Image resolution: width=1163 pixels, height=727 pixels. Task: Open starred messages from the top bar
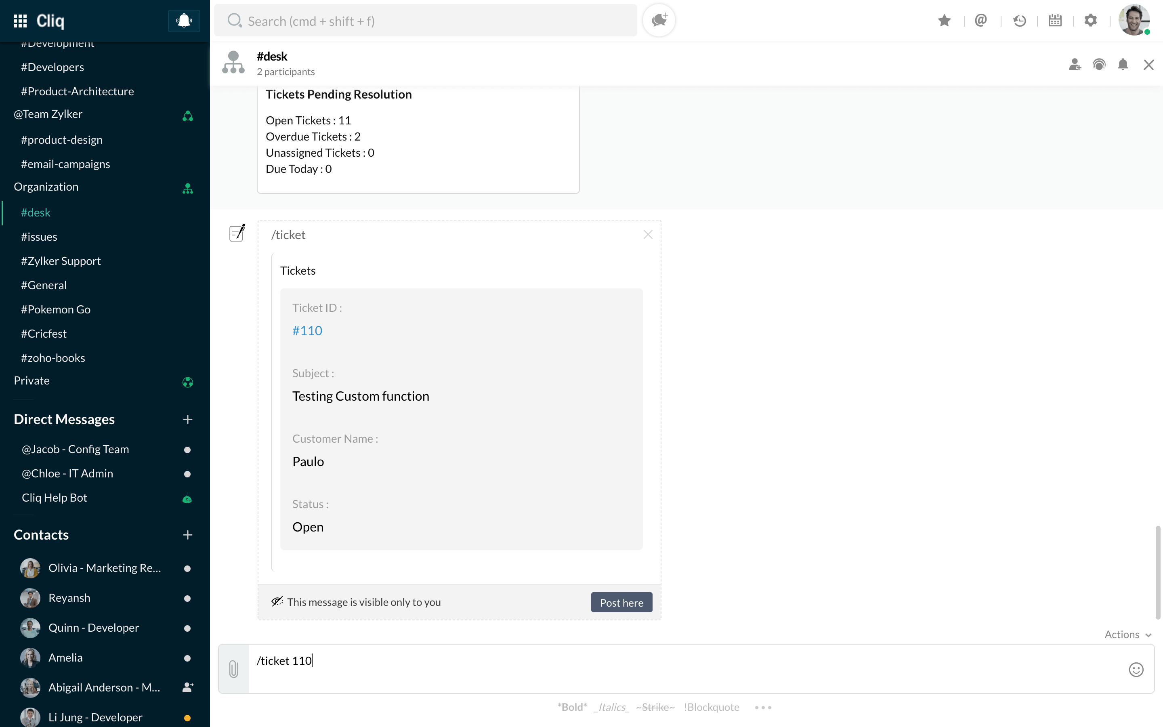pyautogui.click(x=944, y=21)
